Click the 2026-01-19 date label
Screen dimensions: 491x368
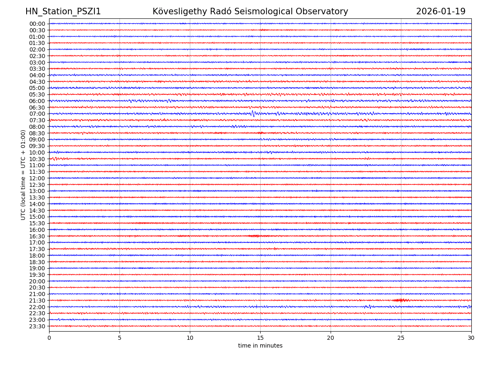(440, 12)
